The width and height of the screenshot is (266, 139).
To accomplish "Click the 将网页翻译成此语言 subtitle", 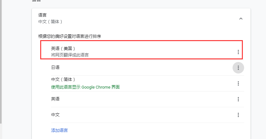I will coord(70,55).
